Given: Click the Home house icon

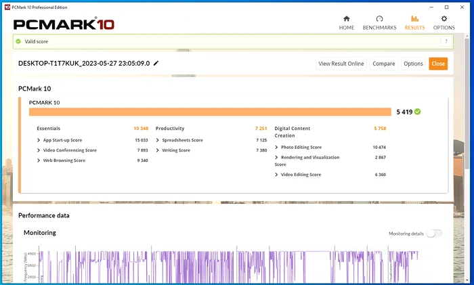Looking at the screenshot, I should tap(347, 19).
